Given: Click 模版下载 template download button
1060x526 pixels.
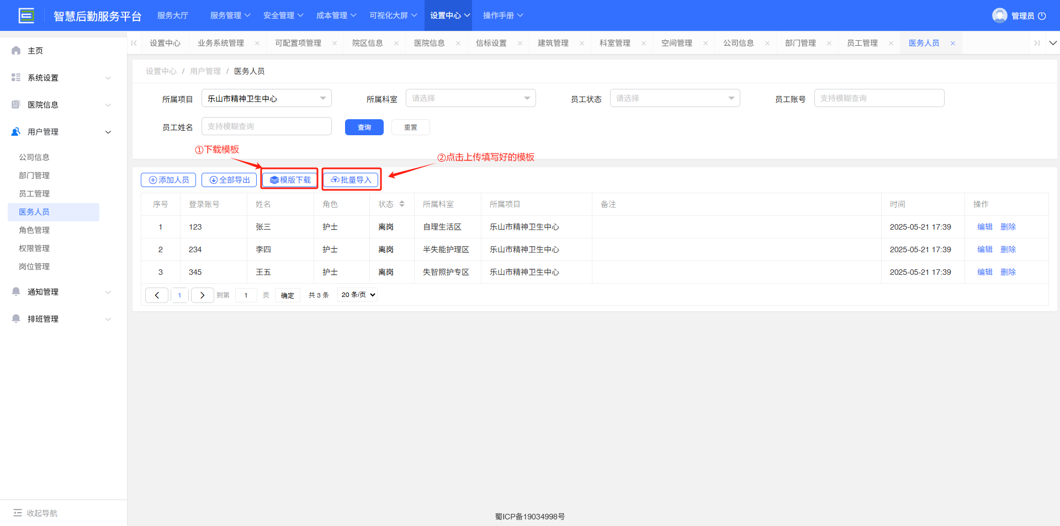Looking at the screenshot, I should point(290,180).
